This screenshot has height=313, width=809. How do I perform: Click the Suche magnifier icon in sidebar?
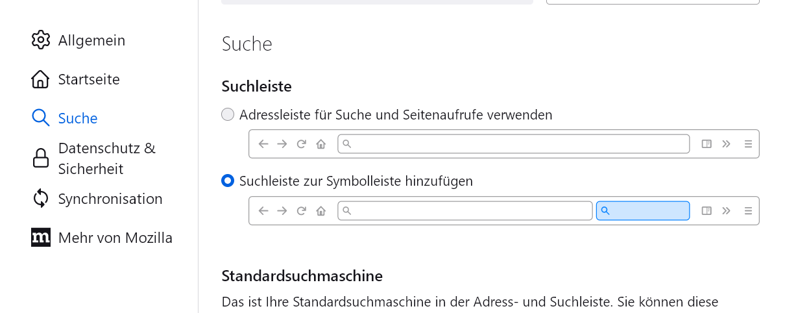click(40, 118)
